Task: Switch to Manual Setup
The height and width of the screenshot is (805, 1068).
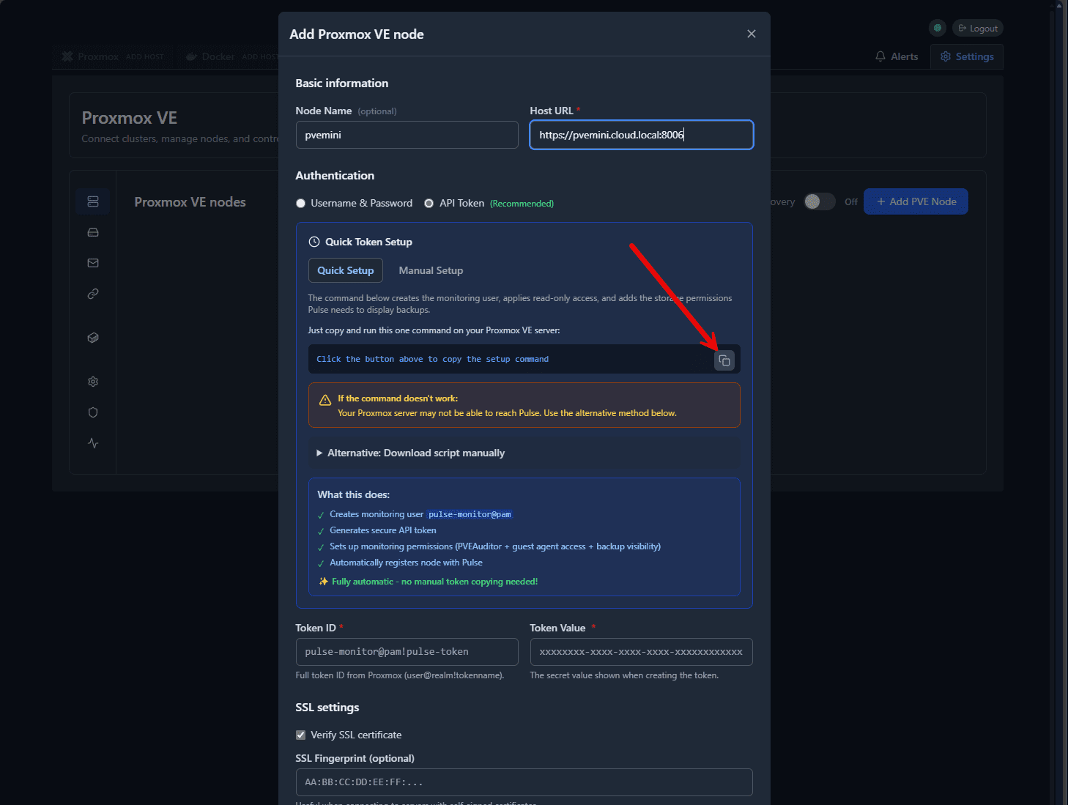Action: point(431,270)
